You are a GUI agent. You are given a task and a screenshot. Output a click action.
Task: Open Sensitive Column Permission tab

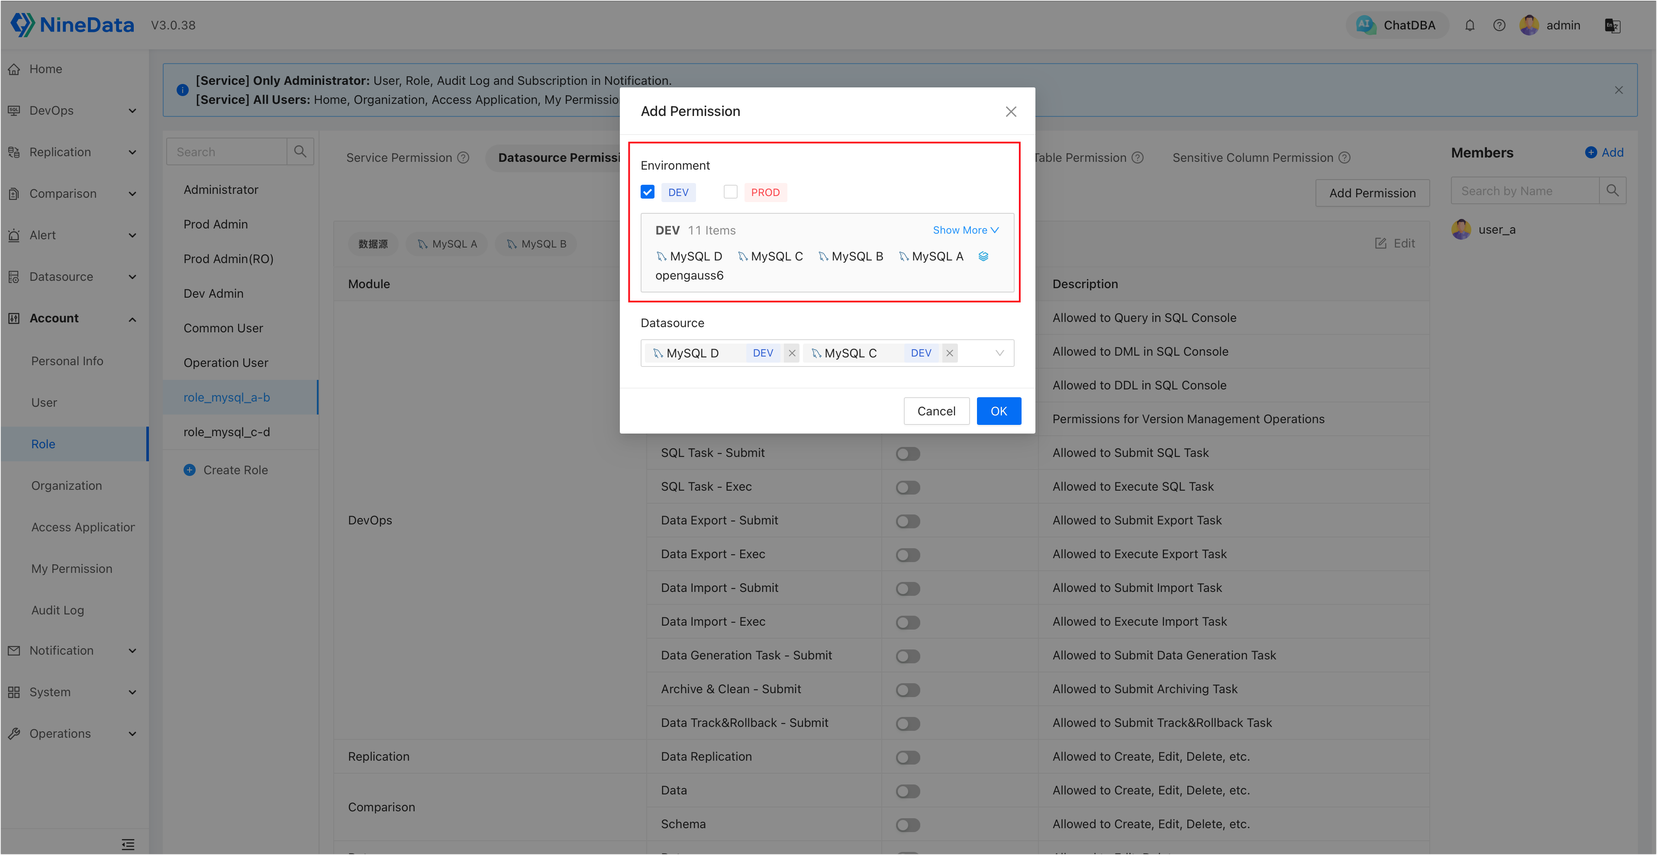[1252, 157]
